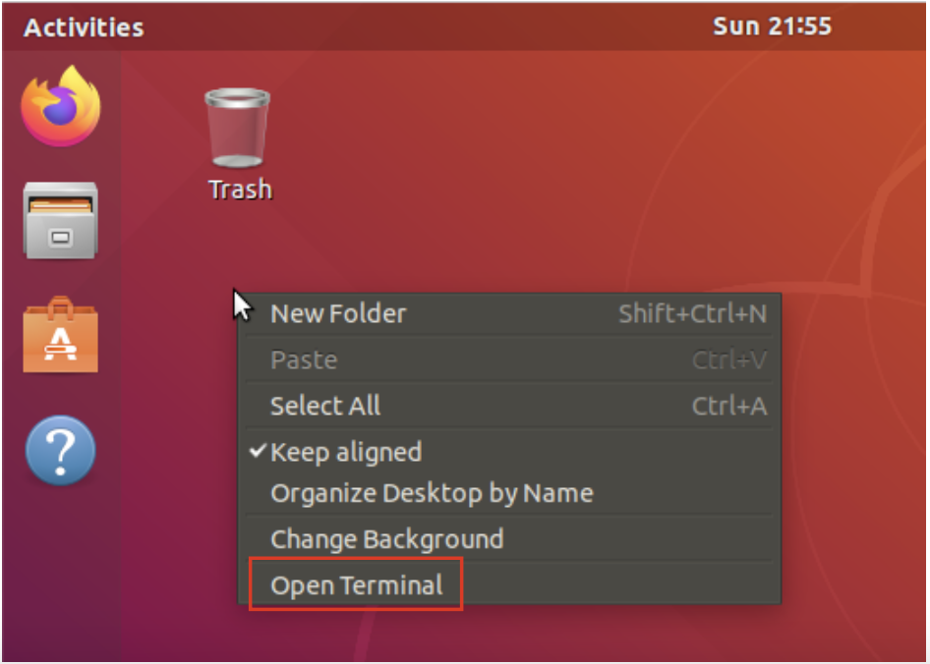The image size is (930, 664).
Task: Open the Files manager dock icon
Action: [x=61, y=220]
